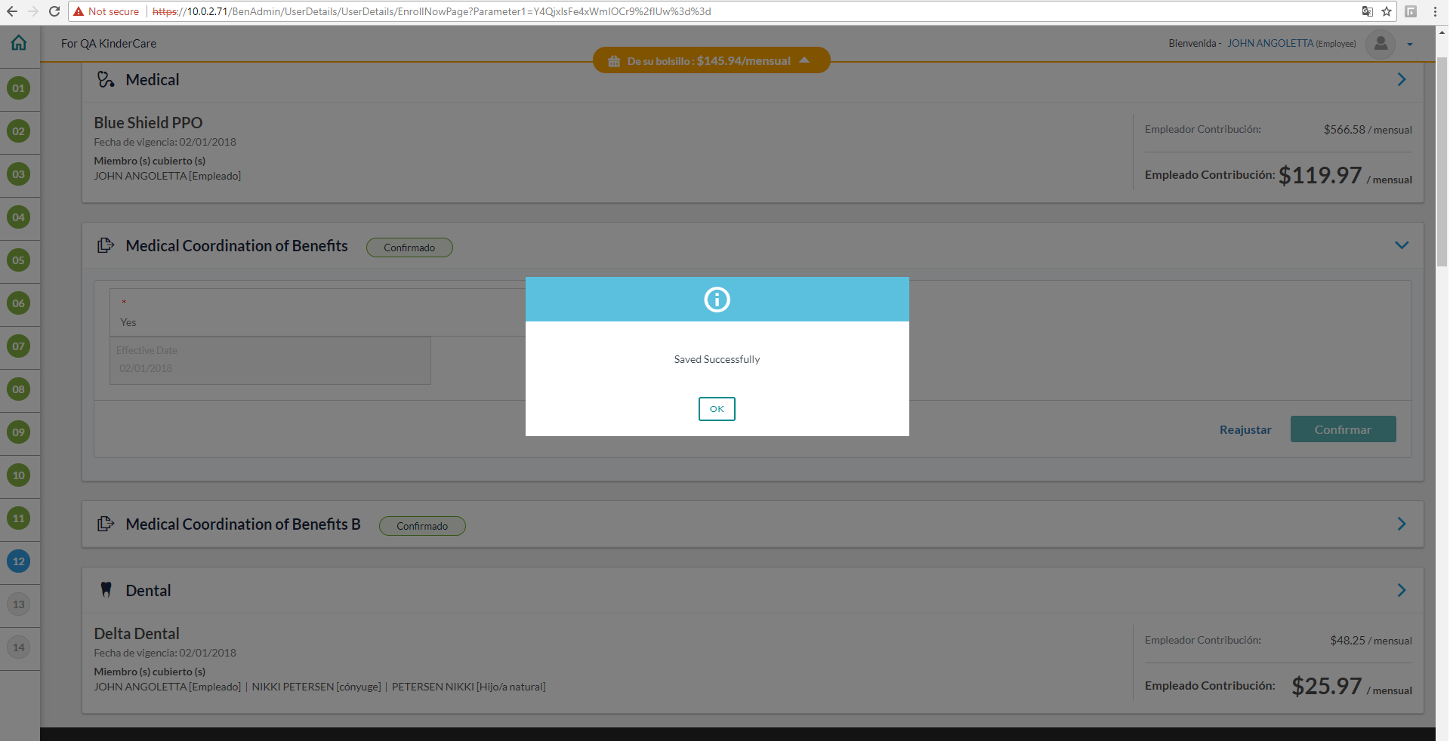Image resolution: width=1450 pixels, height=741 pixels.
Task: Bookmark page with the star icon
Action: [x=1387, y=11]
